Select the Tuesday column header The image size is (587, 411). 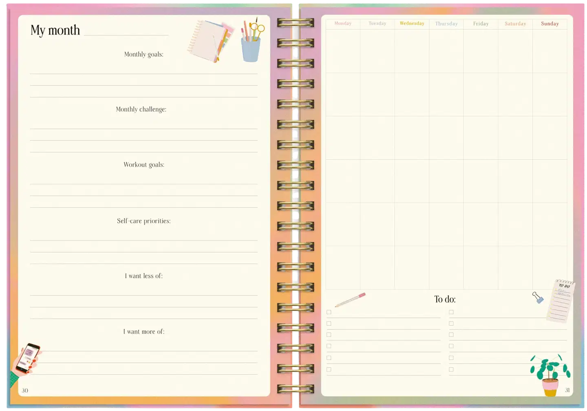[377, 24]
